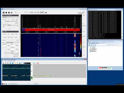This screenshot has width=124, height=93.
Task: Collapse the Source panel header
Action: tap(10, 15)
